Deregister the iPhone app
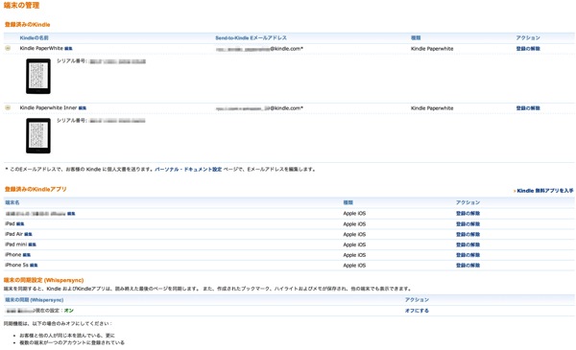Image resolution: width=576 pixels, height=350 pixels. pos(468,255)
